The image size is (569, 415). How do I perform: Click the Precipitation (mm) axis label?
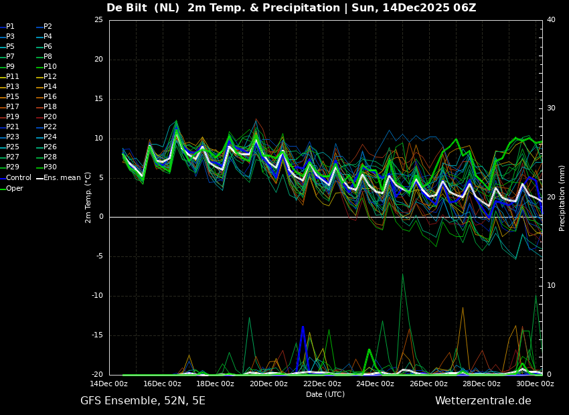562,197
